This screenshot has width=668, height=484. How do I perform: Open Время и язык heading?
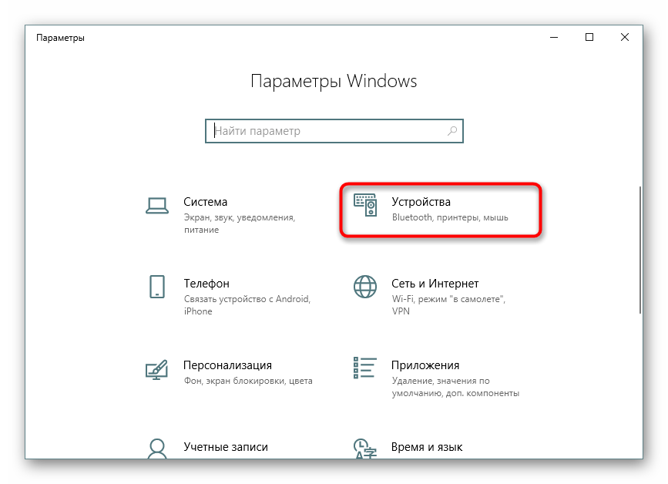tap(427, 447)
